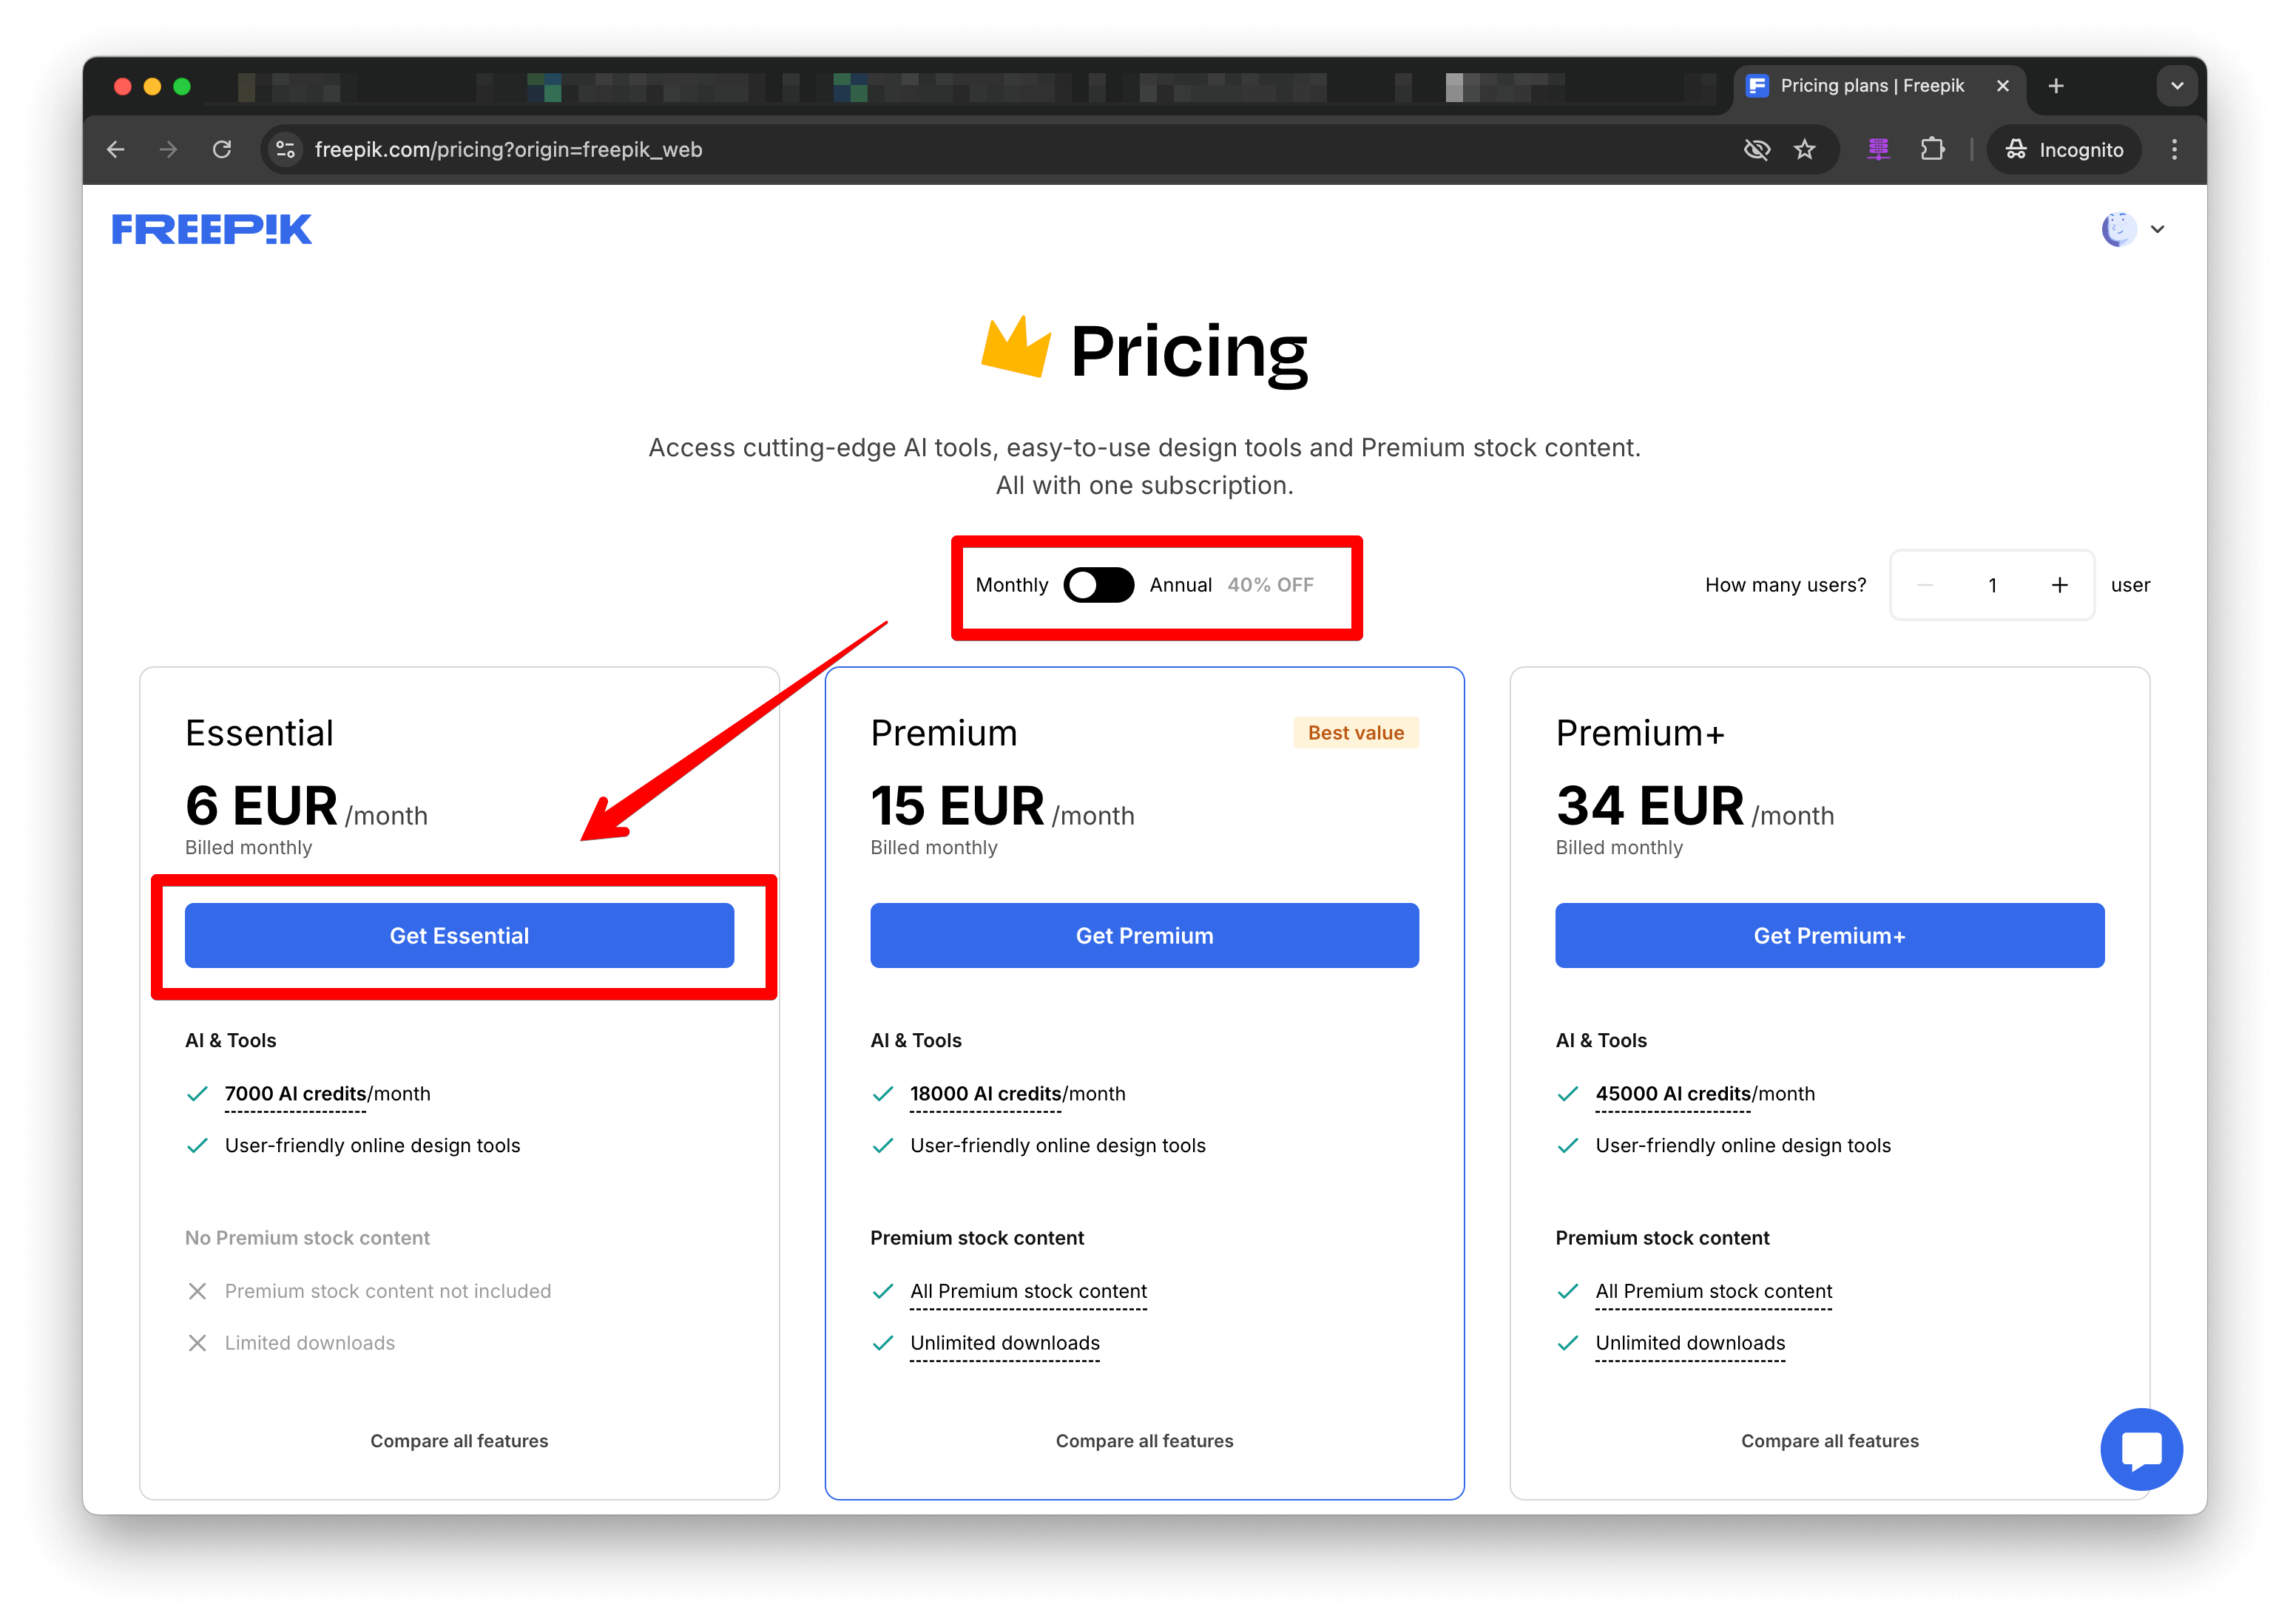
Task: Open the site information icon in address bar
Action: [x=286, y=150]
